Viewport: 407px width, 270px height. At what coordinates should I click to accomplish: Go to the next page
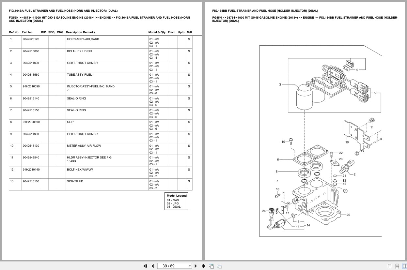point(196,266)
